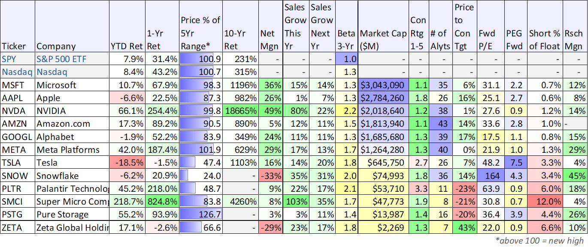The image size is (588, 247).
Task: Click the AMZN ticker cell
Action: 18,124
